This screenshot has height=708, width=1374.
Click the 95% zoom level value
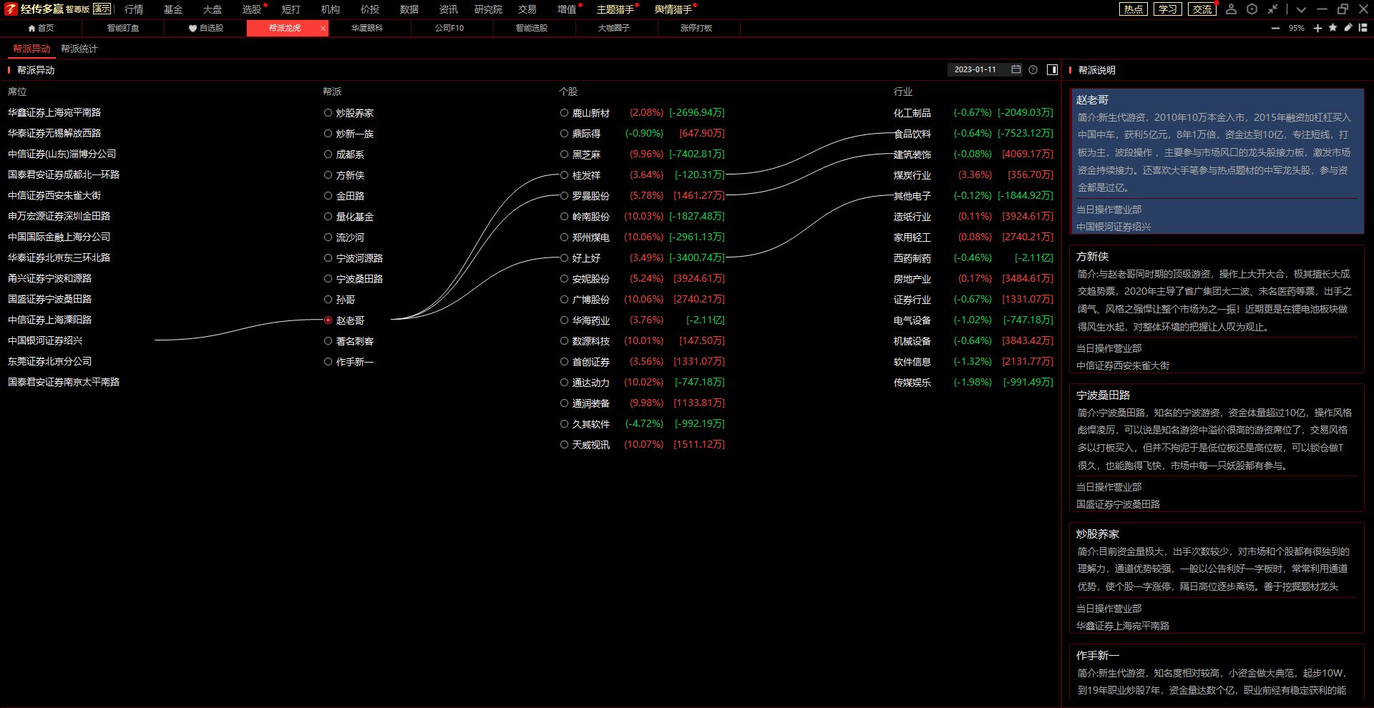tap(1297, 28)
